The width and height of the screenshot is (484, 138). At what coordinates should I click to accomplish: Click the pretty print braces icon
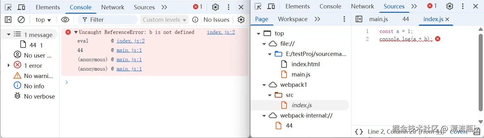pos(359,132)
